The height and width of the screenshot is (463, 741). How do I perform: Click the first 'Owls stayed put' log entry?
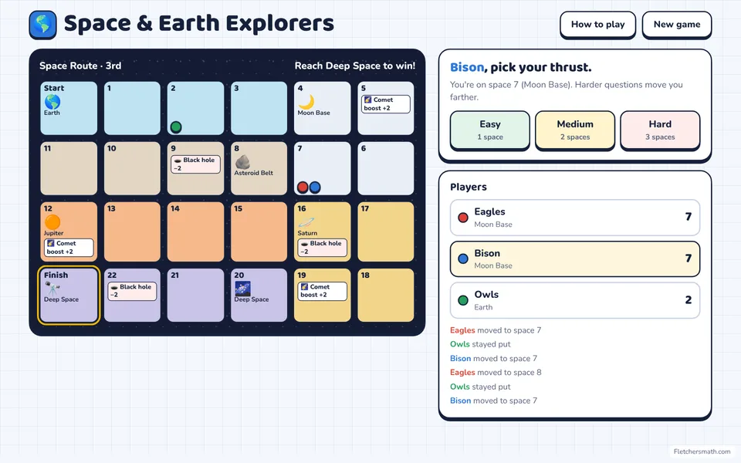(480, 344)
